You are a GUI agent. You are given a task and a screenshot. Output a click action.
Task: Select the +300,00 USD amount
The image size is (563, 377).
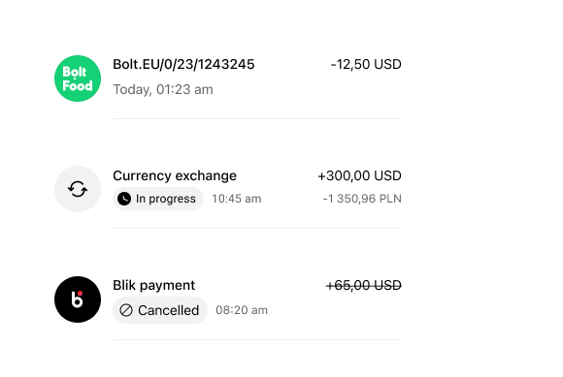(359, 175)
